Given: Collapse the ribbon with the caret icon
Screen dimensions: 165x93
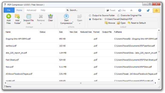Looking at the screenshot, I should point(131,10).
